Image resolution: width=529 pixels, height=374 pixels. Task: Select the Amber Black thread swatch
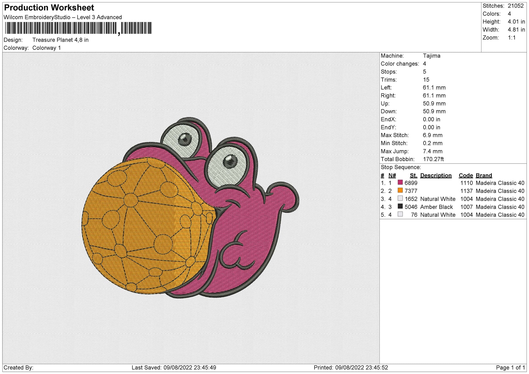400,206
